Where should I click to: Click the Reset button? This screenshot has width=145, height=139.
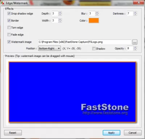point(13,133)
